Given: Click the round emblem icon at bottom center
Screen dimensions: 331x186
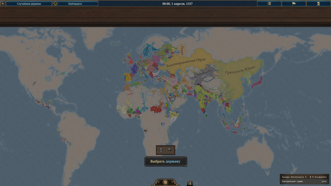Looking at the screenshot, I should coord(166,182).
